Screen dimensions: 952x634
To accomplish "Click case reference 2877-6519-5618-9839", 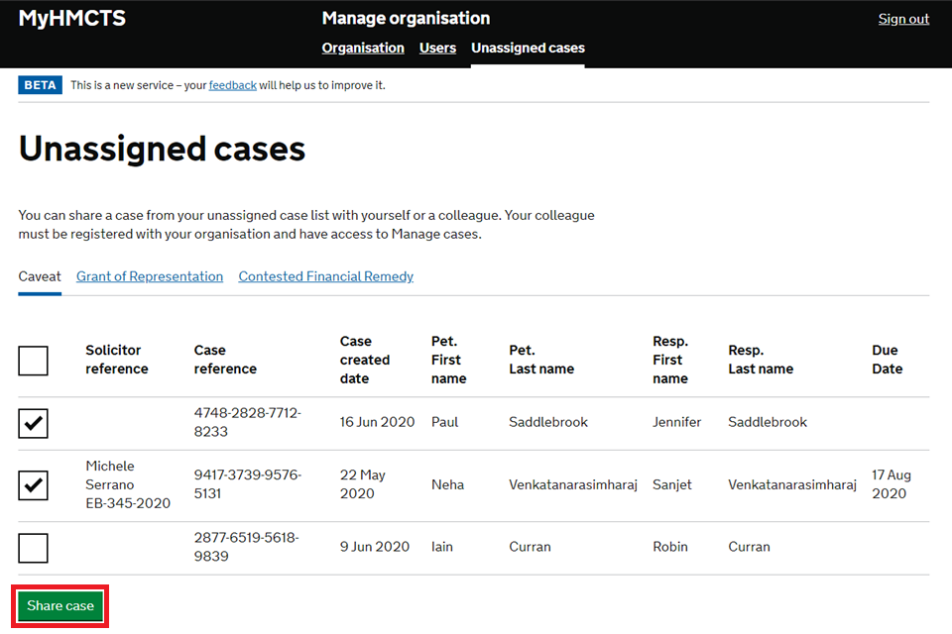I will click(x=246, y=547).
